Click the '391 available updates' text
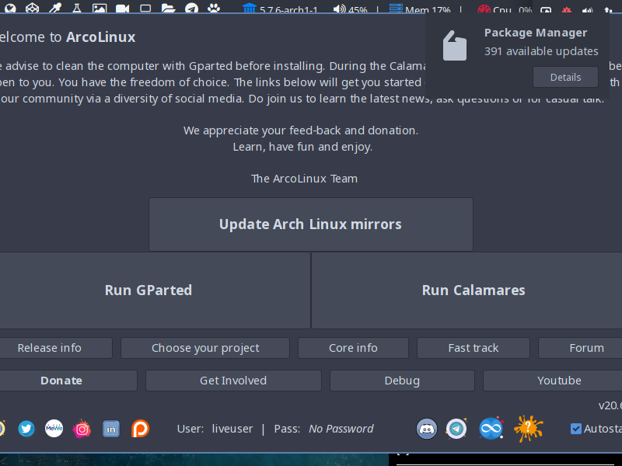 [541, 51]
